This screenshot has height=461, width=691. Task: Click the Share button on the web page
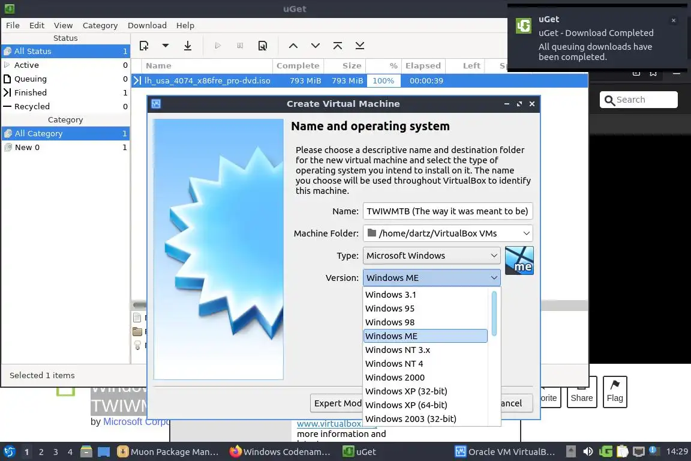coord(582,392)
